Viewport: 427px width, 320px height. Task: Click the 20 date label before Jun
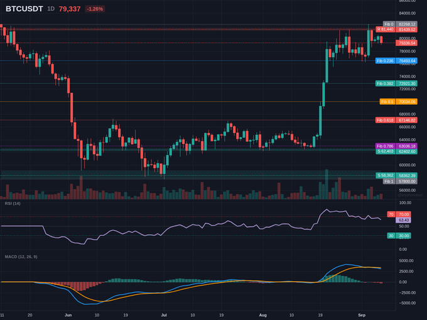click(x=30, y=315)
